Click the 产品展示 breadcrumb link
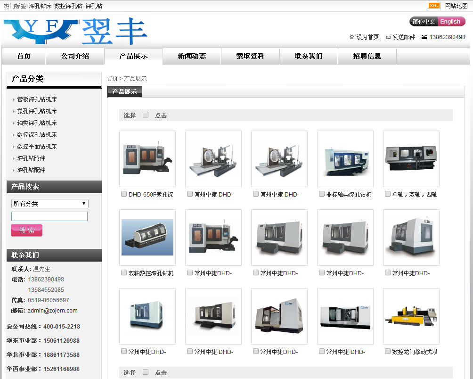Image resolution: width=473 pixels, height=379 pixels. coord(135,78)
